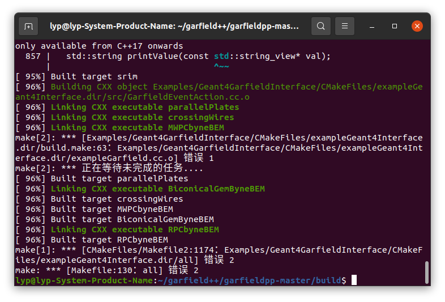This screenshot has width=445, height=302.
Task: Select the Linking CXX executable parallelPlates line
Action: coord(127,107)
